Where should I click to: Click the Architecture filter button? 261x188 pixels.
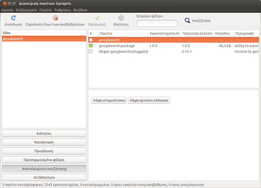(44, 177)
